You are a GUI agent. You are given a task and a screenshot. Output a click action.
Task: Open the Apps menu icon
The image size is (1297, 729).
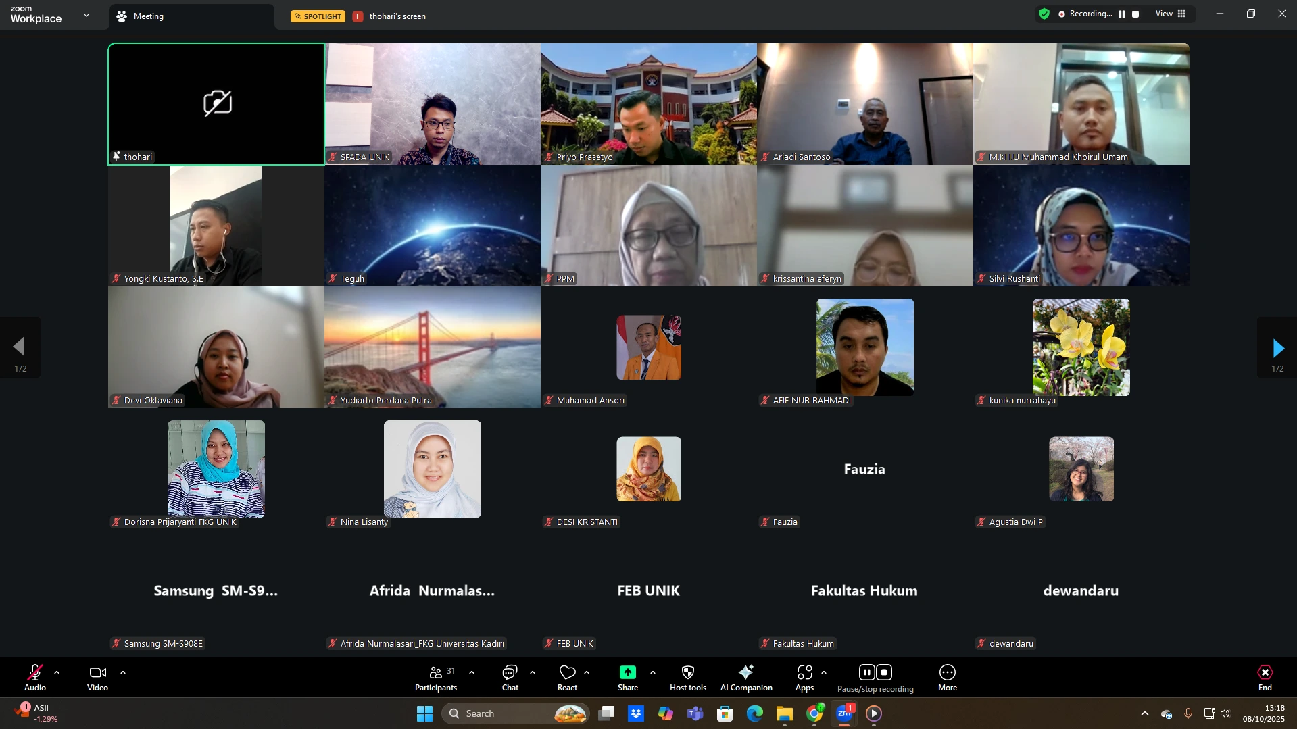(804, 673)
